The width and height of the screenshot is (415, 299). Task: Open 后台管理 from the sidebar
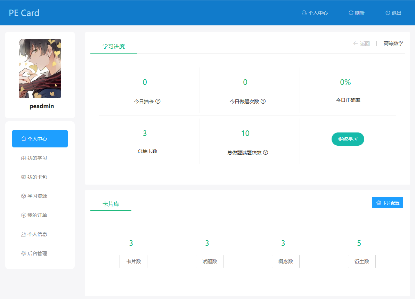pos(37,253)
